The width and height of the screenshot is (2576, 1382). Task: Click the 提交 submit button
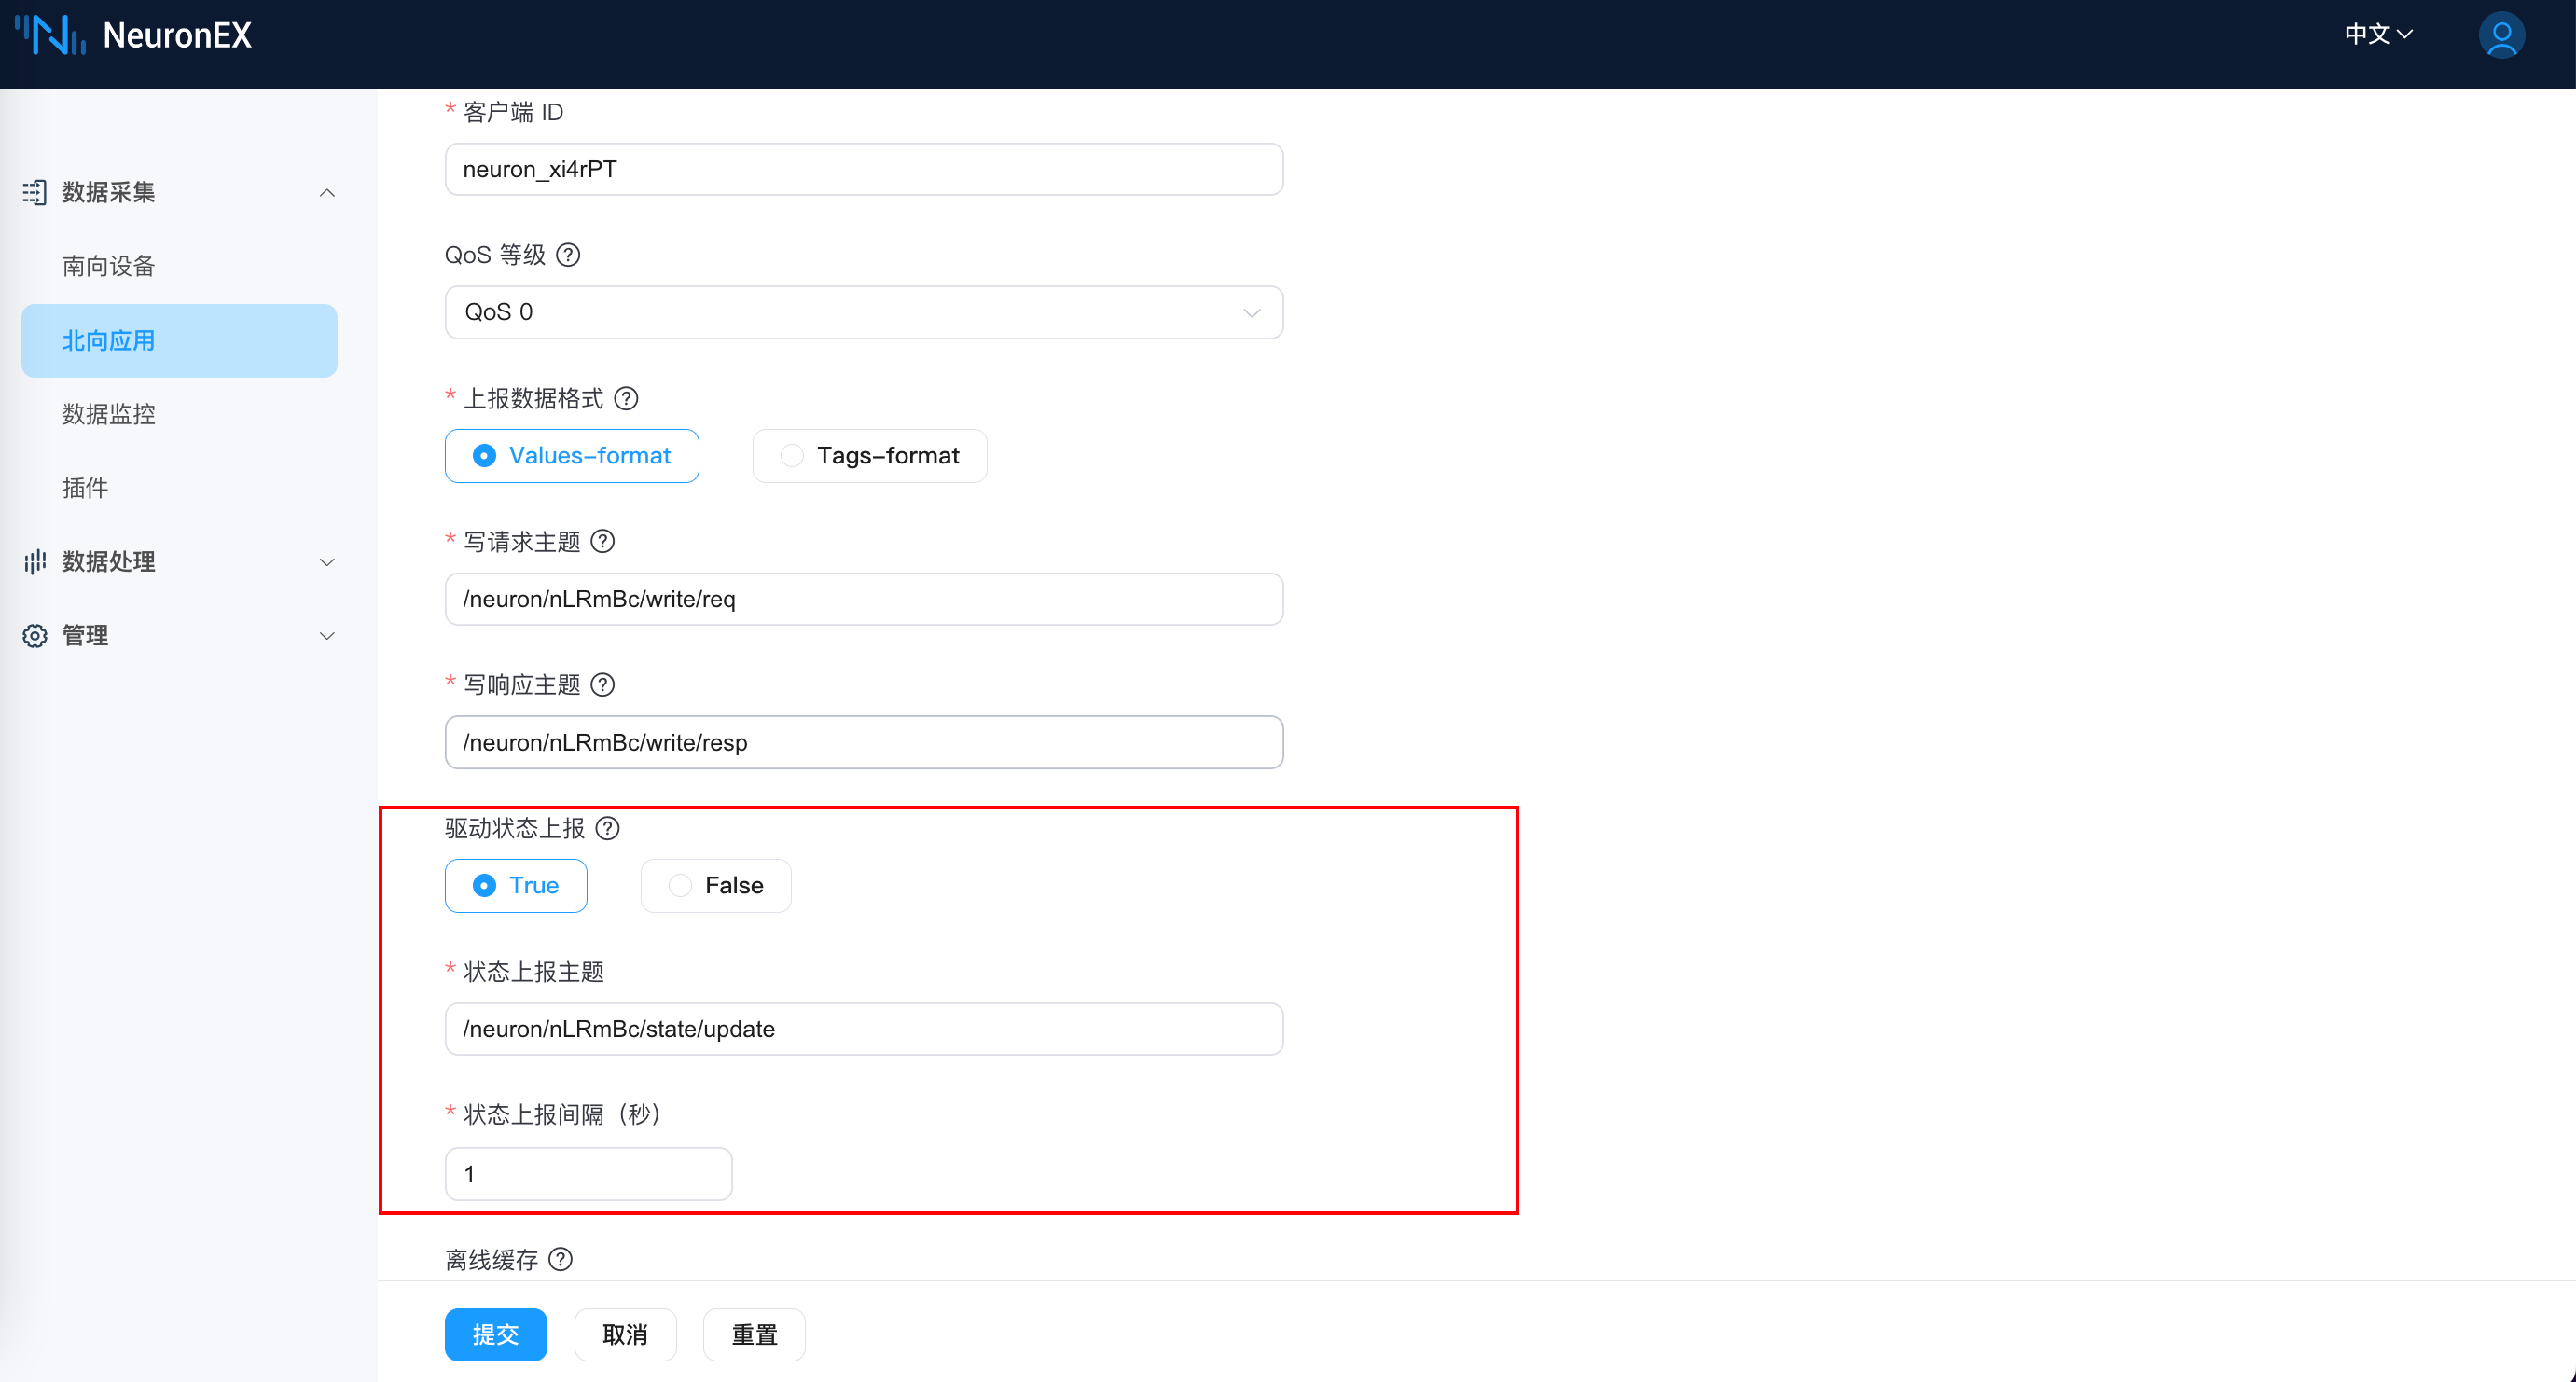496,1334
